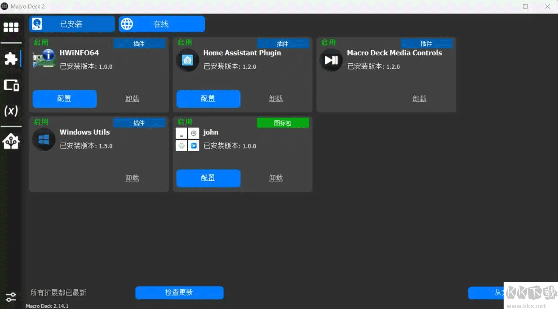Click 配置 for john icon pack

coord(208,178)
